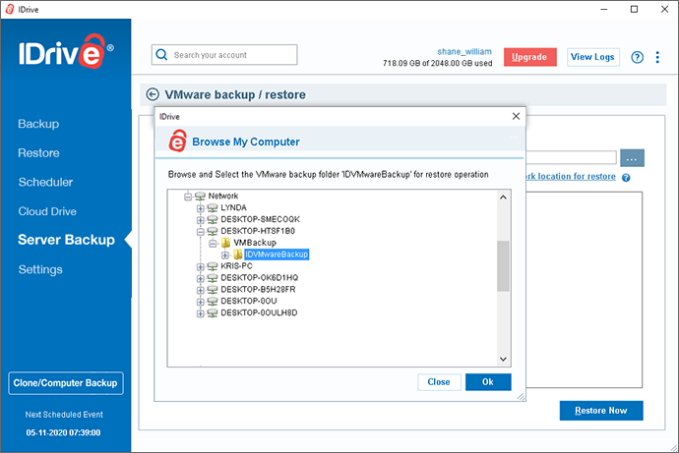Click the LYNDA computer icon

213,208
